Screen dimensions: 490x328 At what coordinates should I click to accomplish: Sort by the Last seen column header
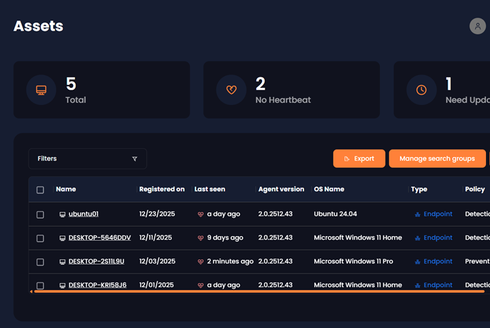210,189
